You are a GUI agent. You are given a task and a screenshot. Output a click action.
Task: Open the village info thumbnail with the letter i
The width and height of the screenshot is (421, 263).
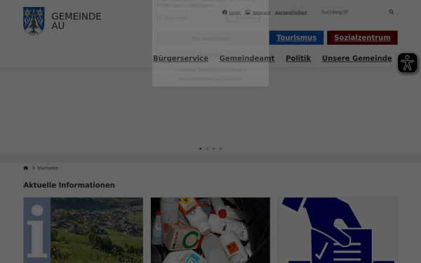pos(83,230)
